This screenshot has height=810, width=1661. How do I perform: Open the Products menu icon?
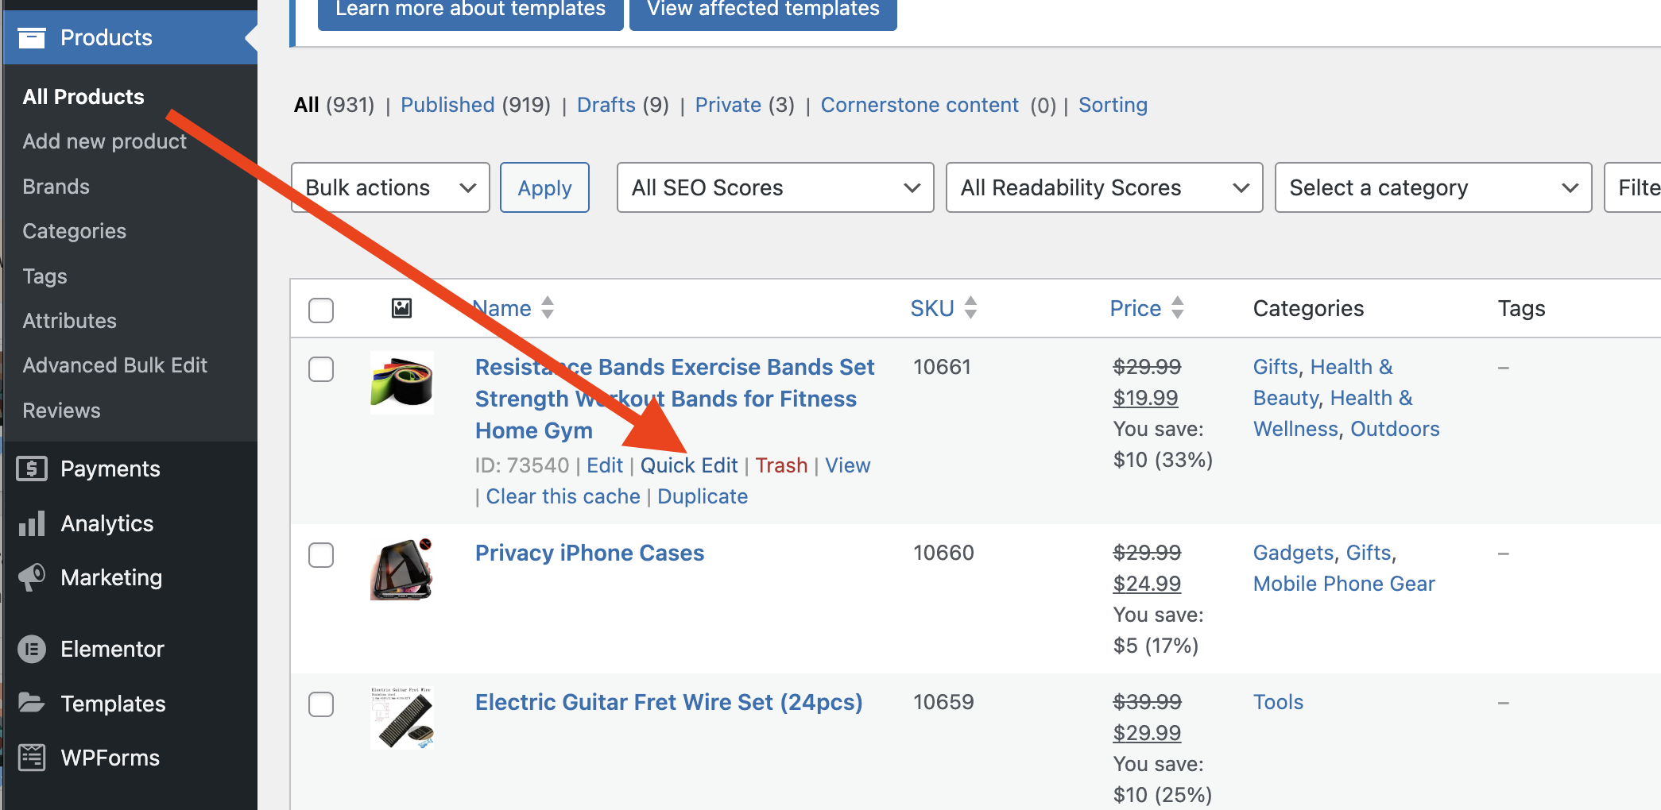click(33, 37)
